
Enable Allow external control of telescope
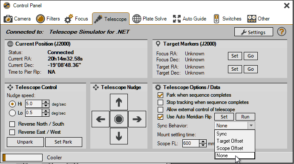[160, 109]
